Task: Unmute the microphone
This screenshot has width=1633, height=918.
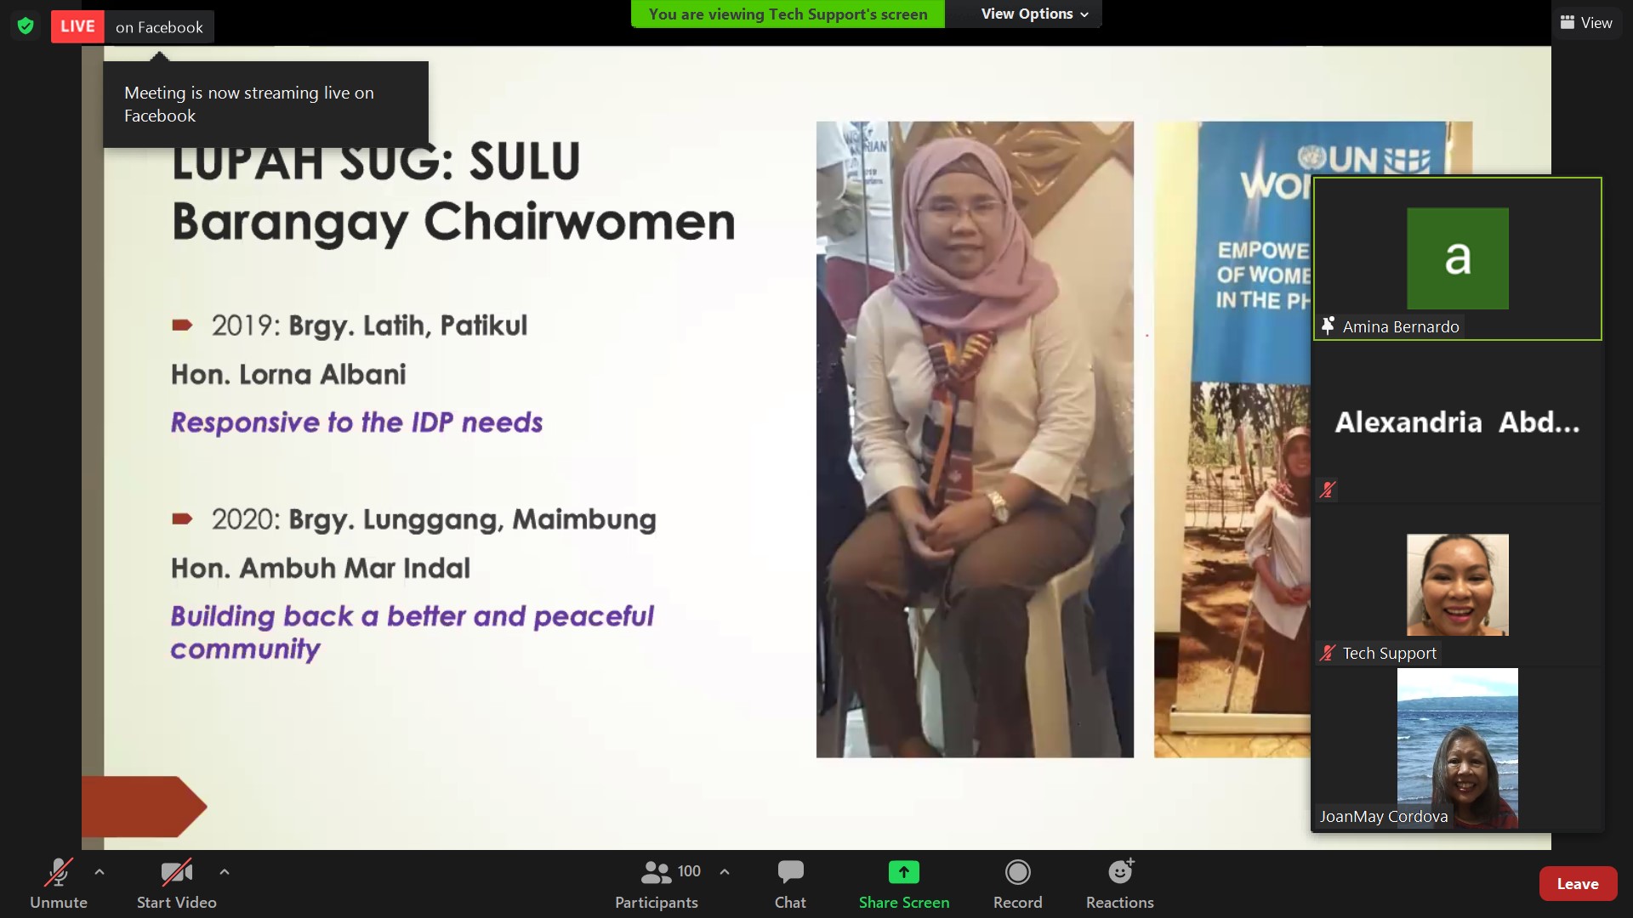Action: [x=58, y=884]
